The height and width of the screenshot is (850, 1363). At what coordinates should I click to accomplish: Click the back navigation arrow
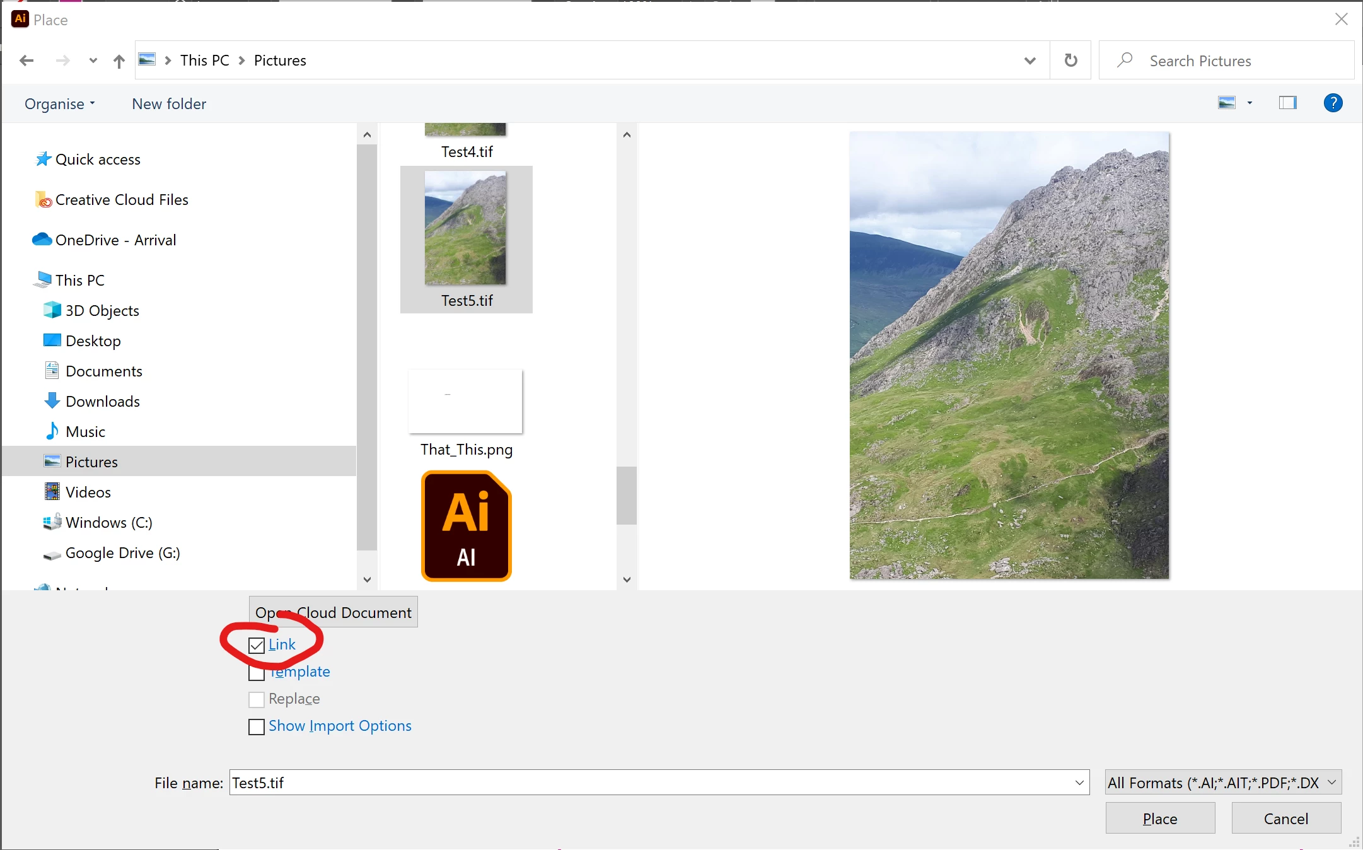pyautogui.click(x=26, y=61)
